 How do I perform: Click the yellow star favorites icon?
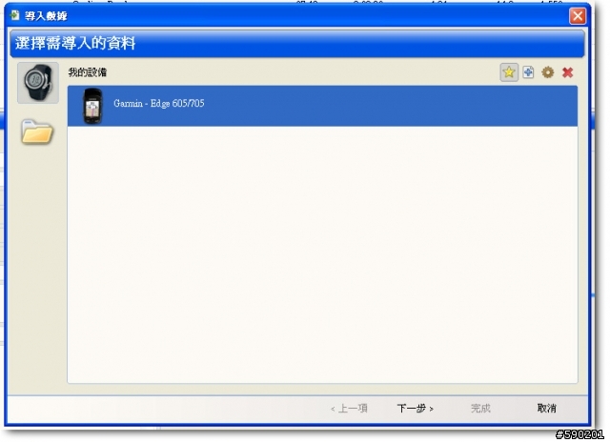[x=509, y=72]
